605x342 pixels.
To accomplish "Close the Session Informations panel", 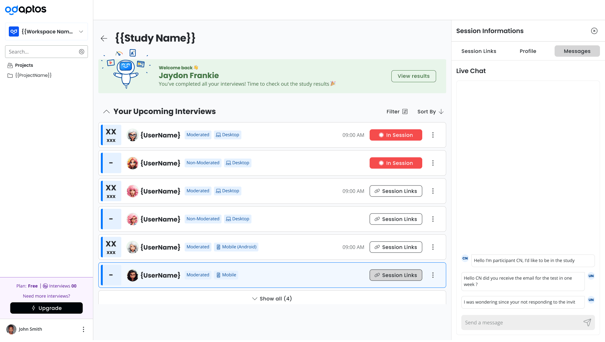I will [594, 31].
